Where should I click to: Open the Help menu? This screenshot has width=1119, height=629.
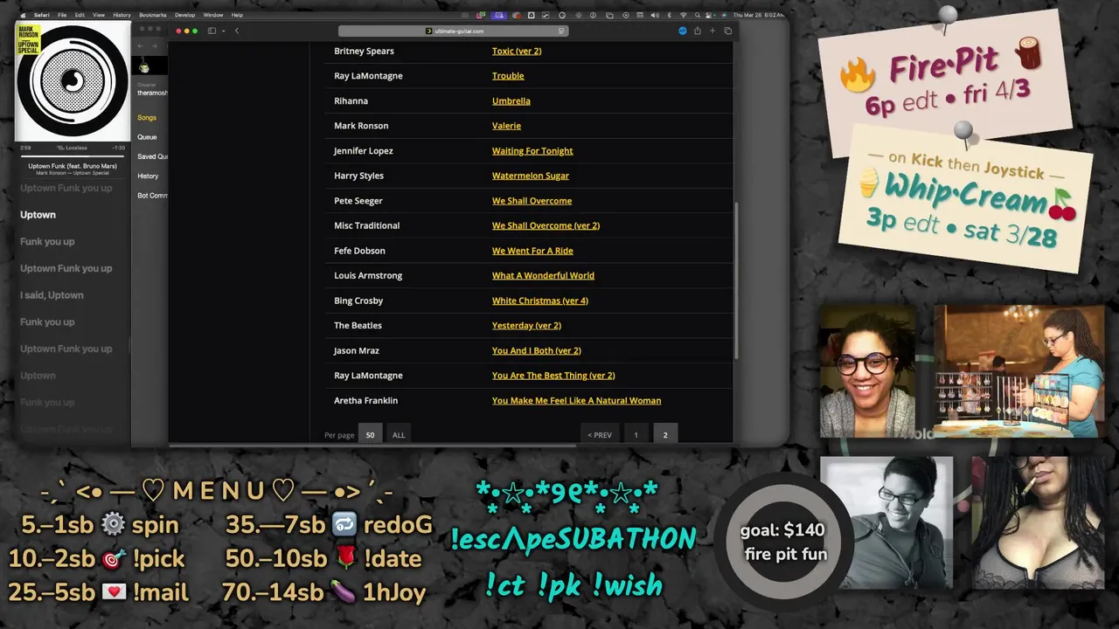pos(237,15)
